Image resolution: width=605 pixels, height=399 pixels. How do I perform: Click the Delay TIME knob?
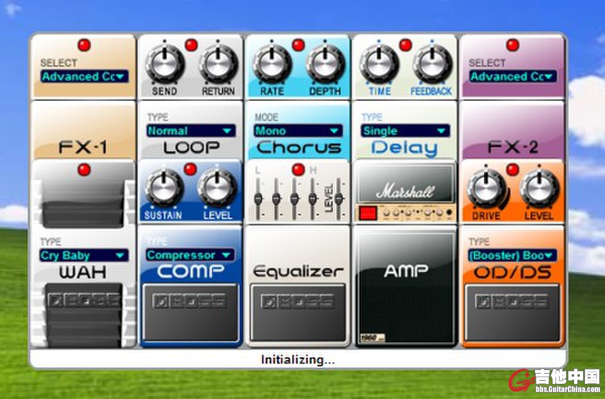(x=379, y=64)
